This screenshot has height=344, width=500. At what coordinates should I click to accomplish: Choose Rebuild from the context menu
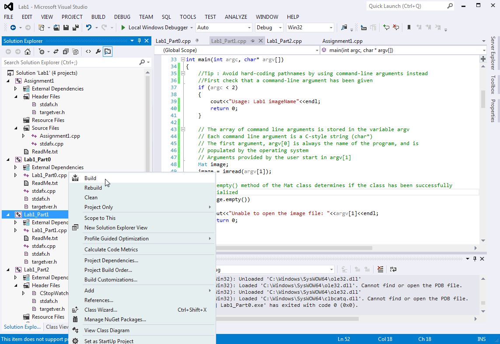pos(93,188)
